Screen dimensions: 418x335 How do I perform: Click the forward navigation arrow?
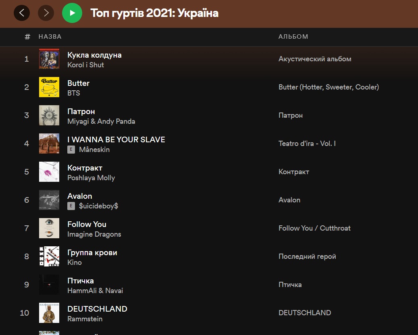[x=46, y=12]
